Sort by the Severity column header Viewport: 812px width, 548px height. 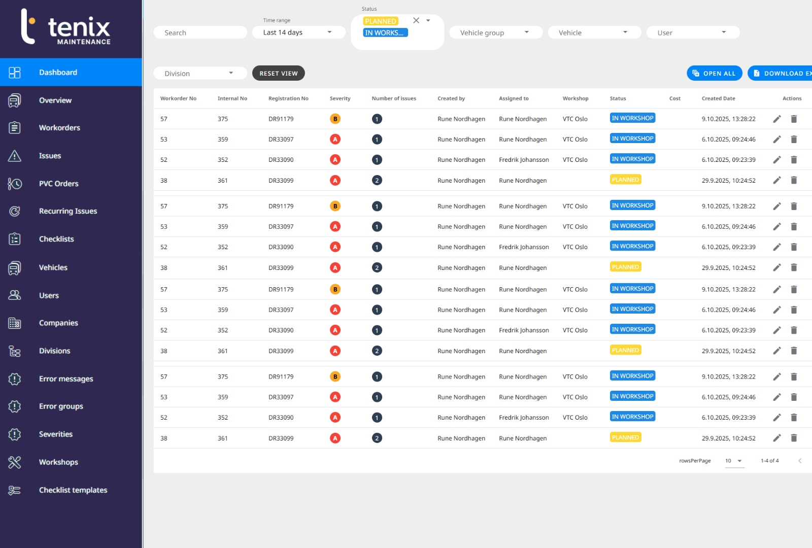[340, 98]
